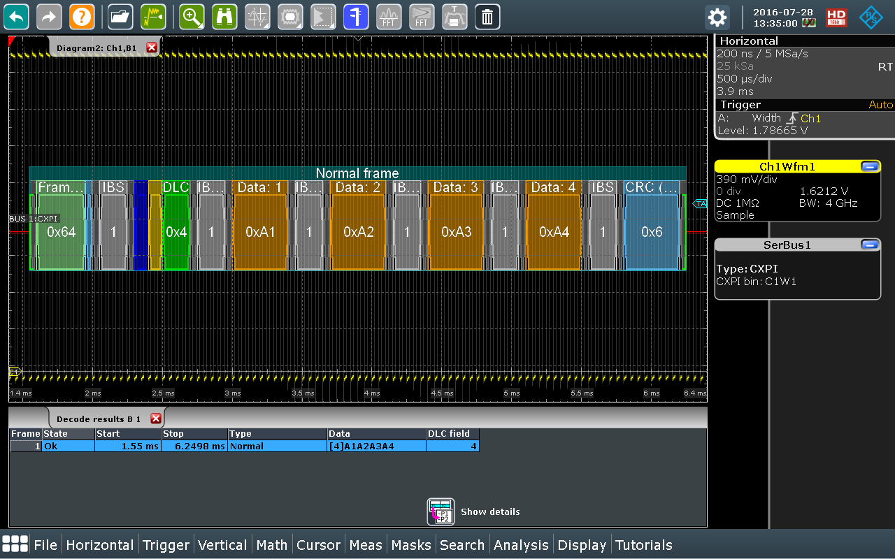
Task: Select the blue caliper measurement tool
Action: [356, 16]
